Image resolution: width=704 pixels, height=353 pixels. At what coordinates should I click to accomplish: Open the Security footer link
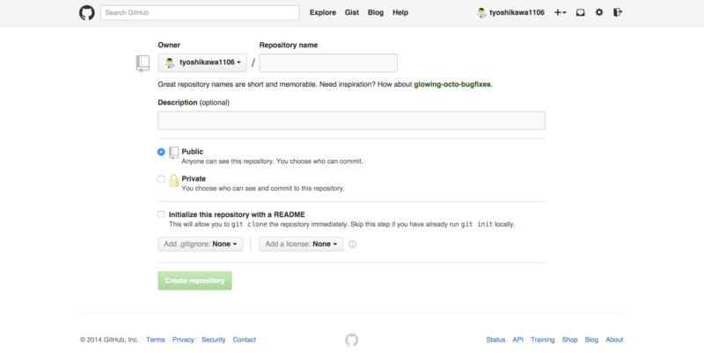pyautogui.click(x=213, y=340)
